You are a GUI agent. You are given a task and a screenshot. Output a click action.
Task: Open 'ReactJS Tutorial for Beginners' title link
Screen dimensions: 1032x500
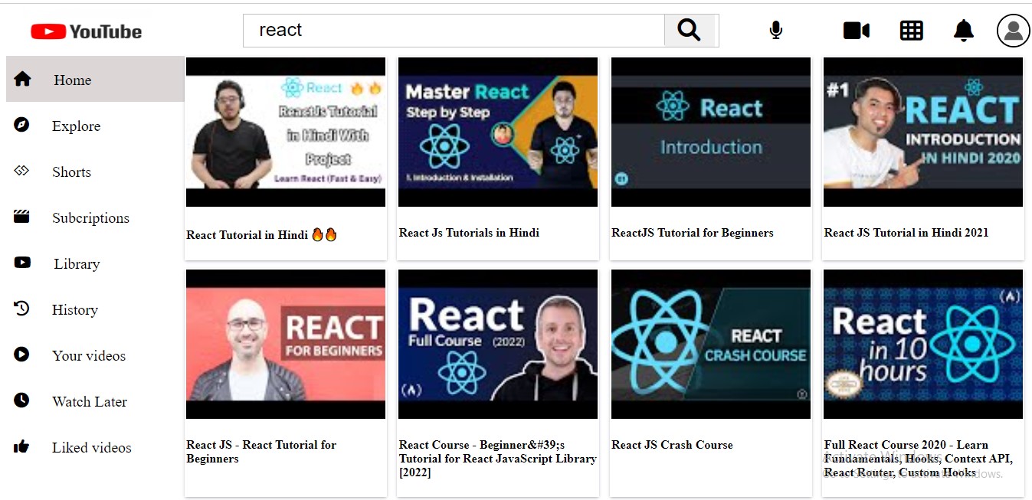[x=692, y=233]
